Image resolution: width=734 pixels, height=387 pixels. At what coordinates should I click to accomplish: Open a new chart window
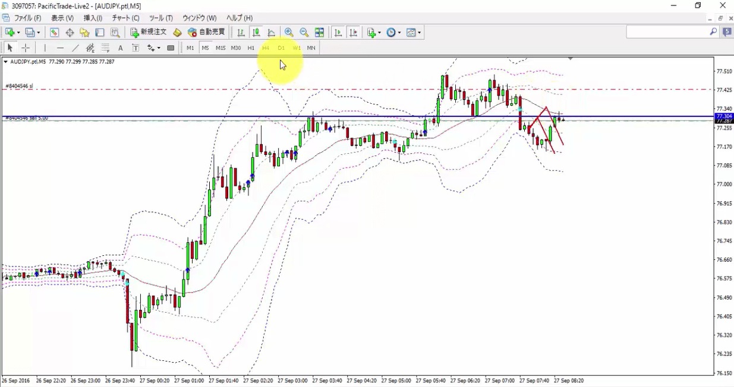pyautogui.click(x=10, y=32)
